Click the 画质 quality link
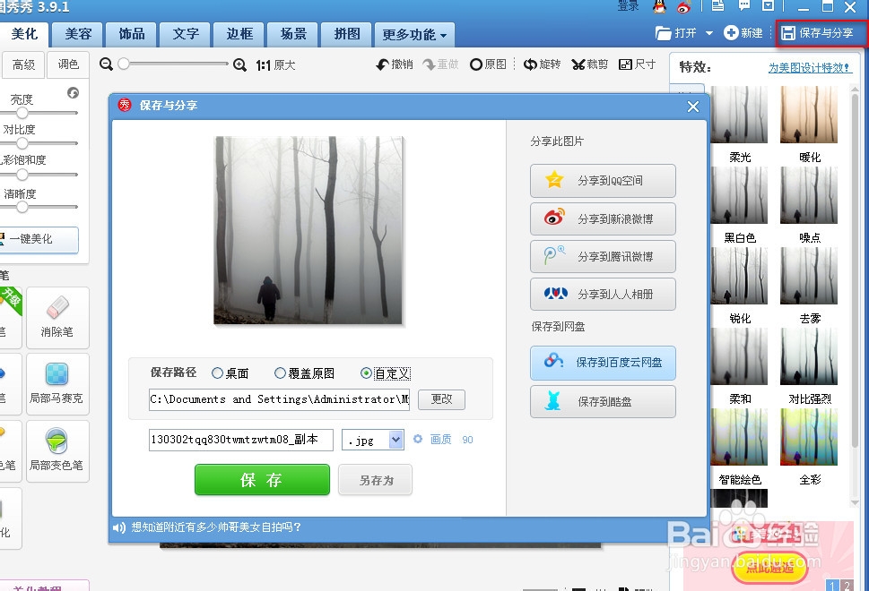869x591 pixels. coord(440,440)
